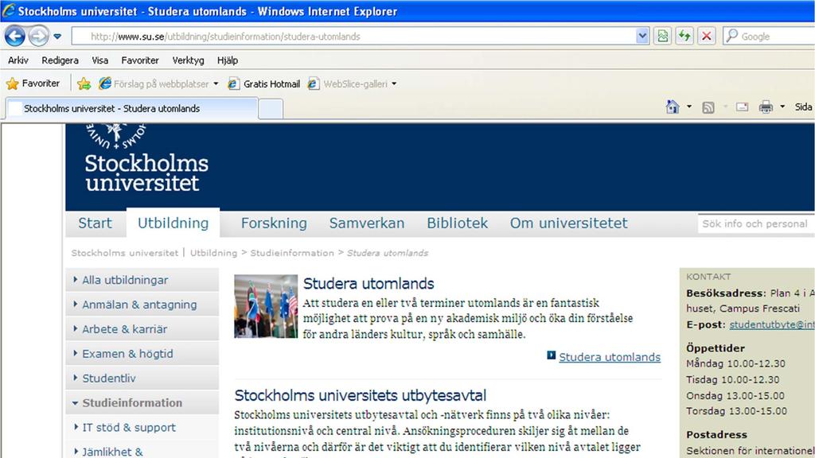Viewport: 815px width, 458px height.
Task: Print the page with printer icon
Action: (x=766, y=107)
